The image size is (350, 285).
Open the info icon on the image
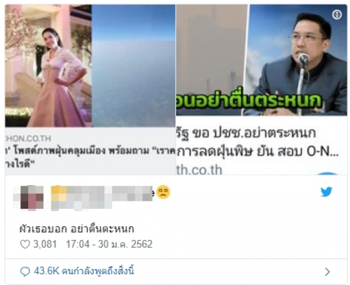(x=337, y=15)
